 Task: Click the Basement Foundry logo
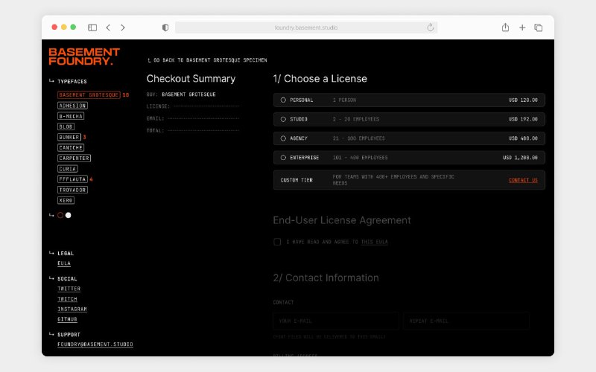click(x=84, y=57)
